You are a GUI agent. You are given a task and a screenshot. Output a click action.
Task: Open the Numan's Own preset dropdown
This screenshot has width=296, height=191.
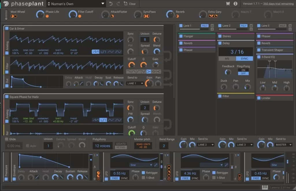pyautogui.click(x=75, y=4)
